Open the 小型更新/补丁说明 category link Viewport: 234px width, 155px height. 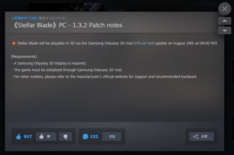point(24,18)
